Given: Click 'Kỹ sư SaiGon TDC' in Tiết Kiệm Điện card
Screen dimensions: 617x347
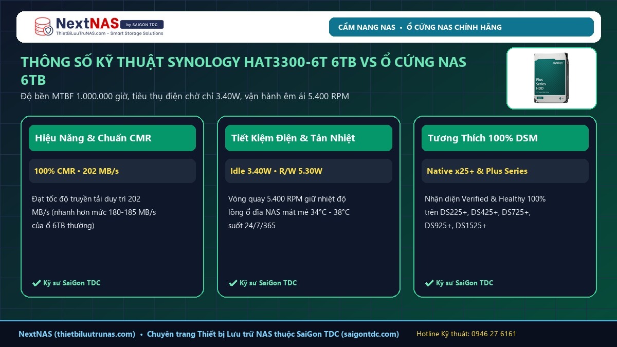Looking at the screenshot, I should 268,283.
